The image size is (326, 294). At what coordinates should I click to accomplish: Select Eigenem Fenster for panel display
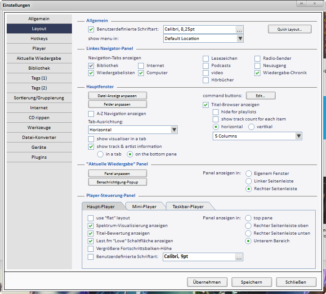(x=249, y=174)
